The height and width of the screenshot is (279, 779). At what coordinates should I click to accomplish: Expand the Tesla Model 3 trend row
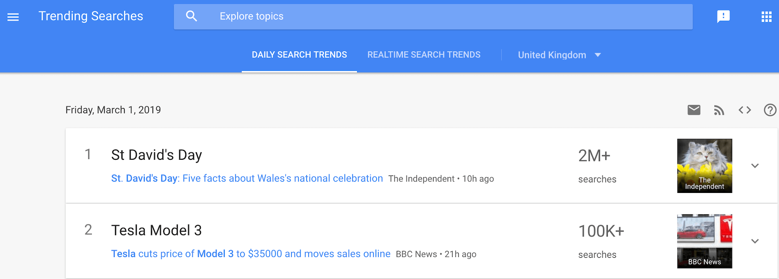(x=755, y=241)
